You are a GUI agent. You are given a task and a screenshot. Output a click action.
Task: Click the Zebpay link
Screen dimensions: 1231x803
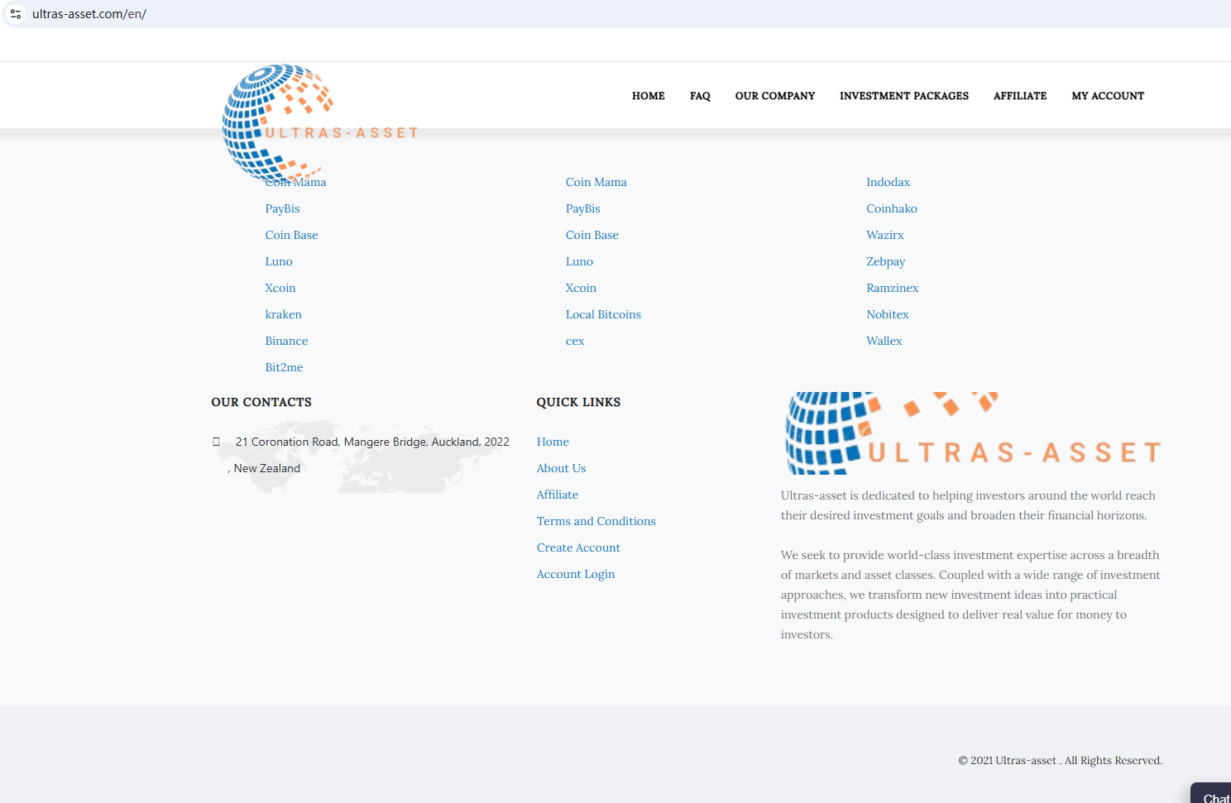[x=886, y=261]
